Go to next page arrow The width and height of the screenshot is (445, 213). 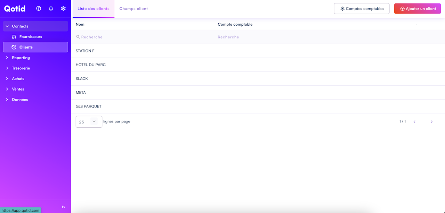coord(431,122)
